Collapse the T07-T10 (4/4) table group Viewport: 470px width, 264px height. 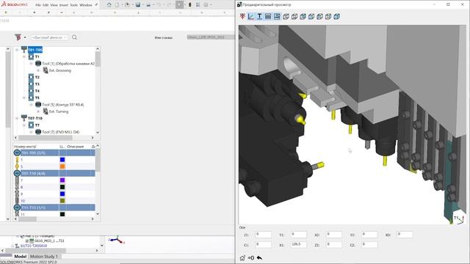point(17,173)
